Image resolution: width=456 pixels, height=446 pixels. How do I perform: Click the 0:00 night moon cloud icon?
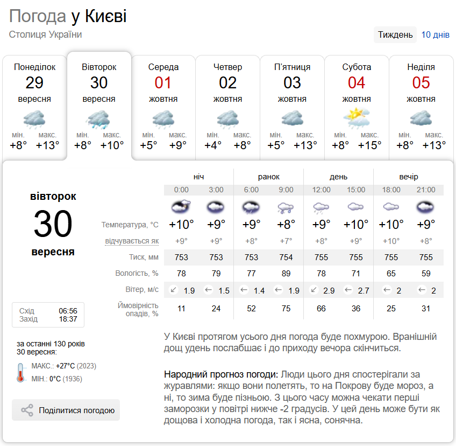coord(181,206)
